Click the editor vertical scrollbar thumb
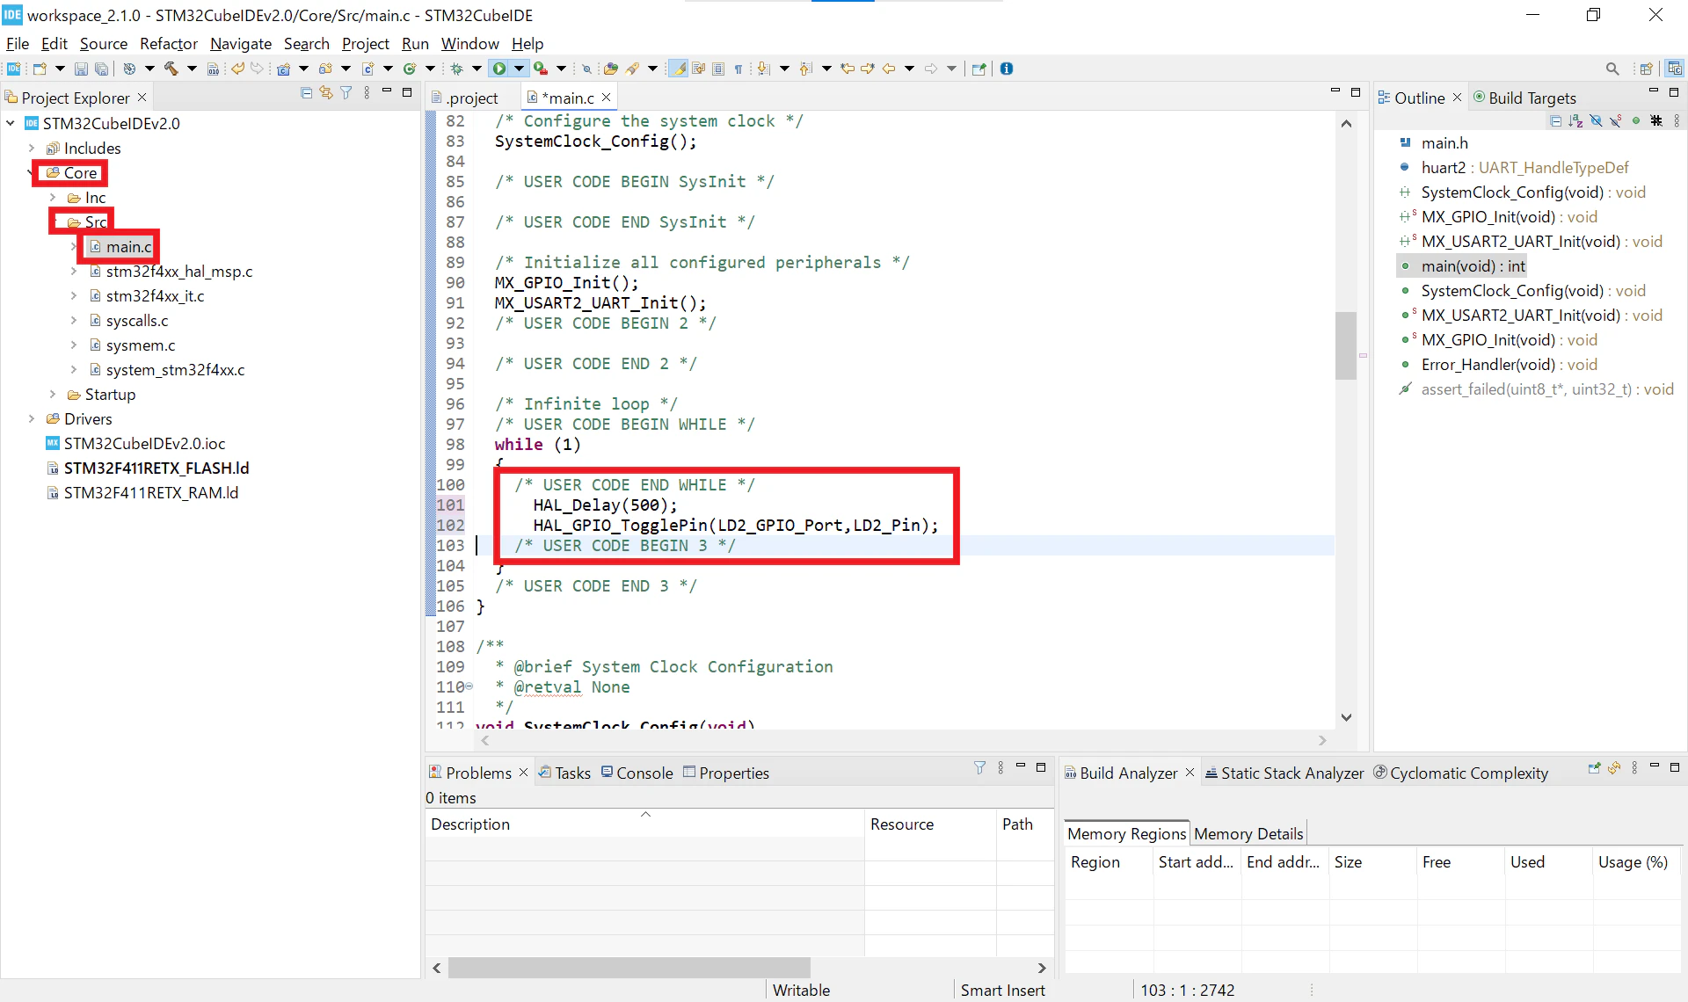1688x1002 pixels. pyautogui.click(x=1345, y=345)
